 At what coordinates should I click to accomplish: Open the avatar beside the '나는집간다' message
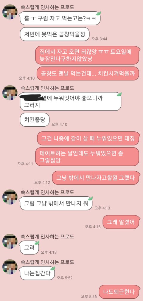[x=10, y=267]
